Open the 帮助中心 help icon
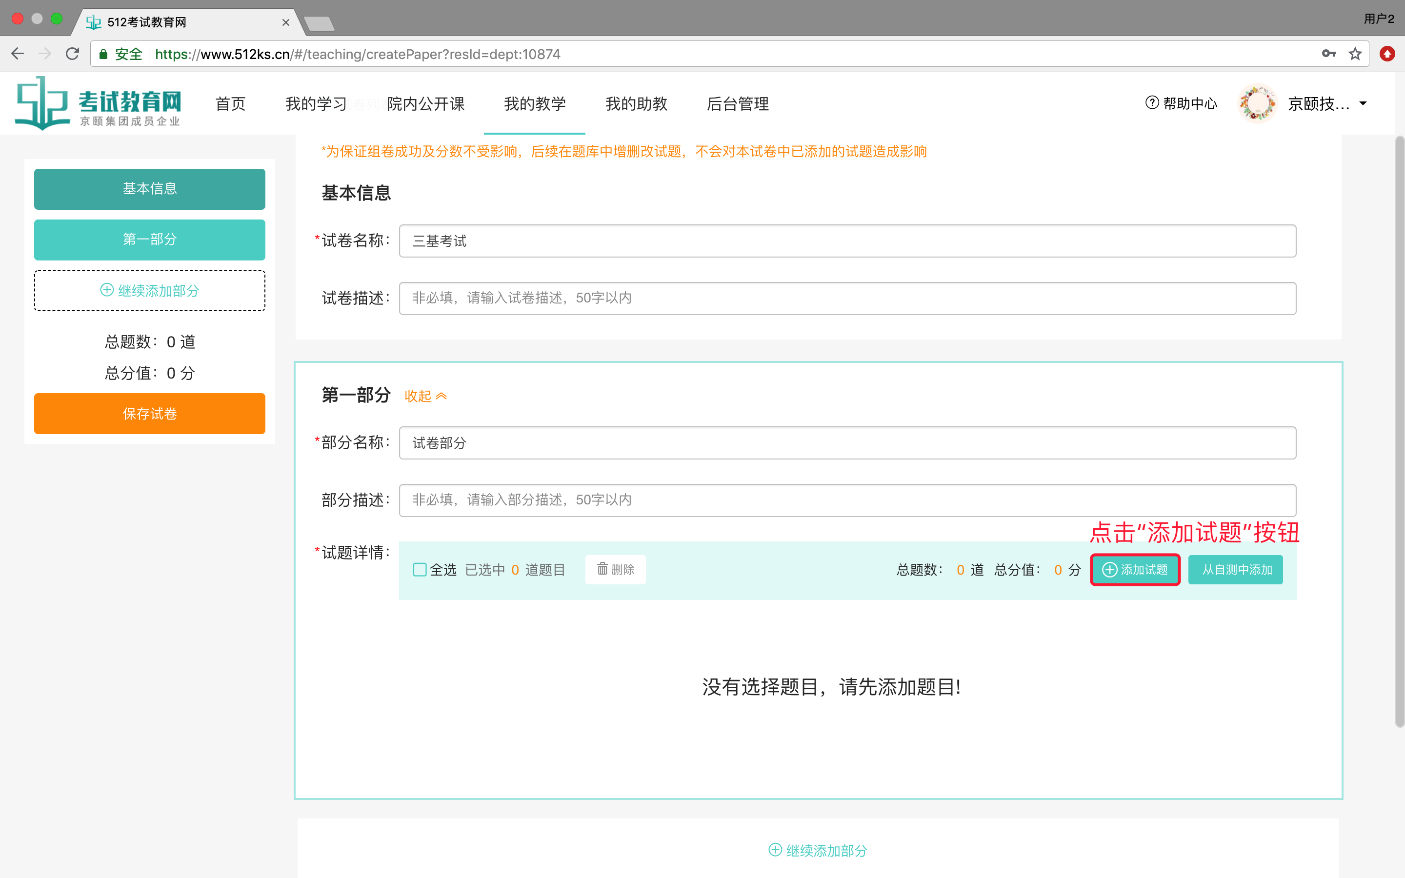 pos(1152,103)
